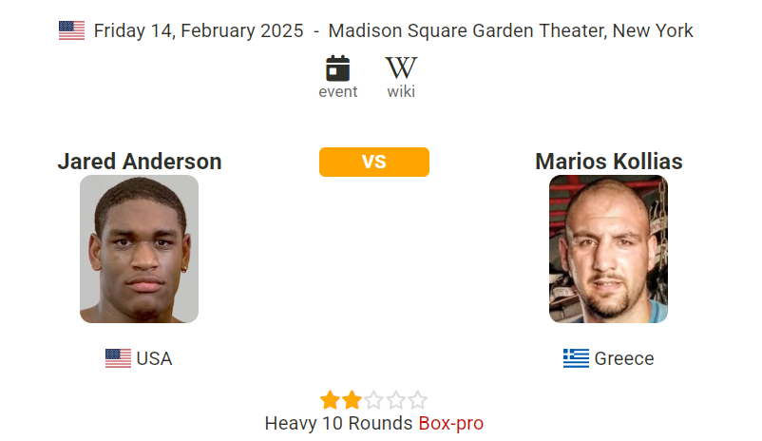Image resolution: width=762 pixels, height=441 pixels.
Task: Select the second gold rating star
Action: coord(352,400)
